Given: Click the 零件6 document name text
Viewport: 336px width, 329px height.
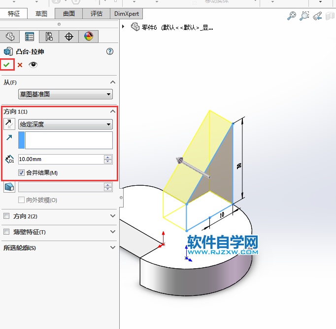Looking at the screenshot, I should [177, 28].
